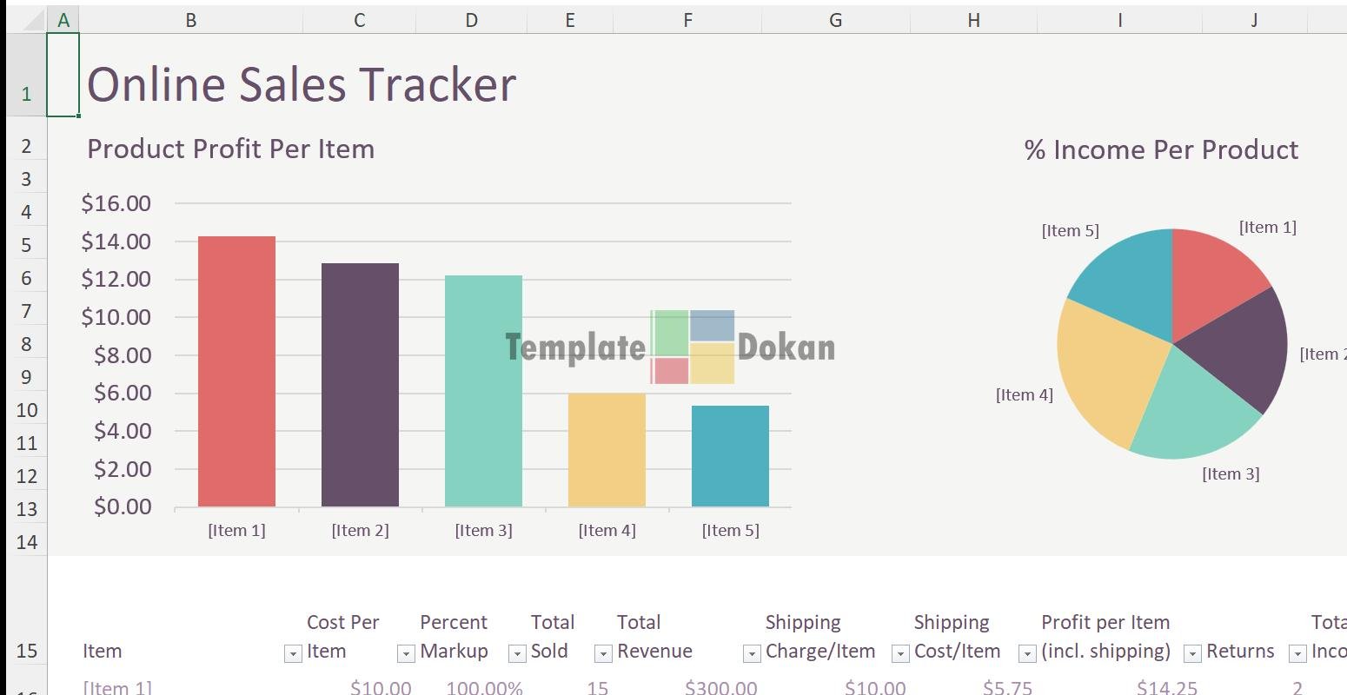Select the row 15 header
This screenshot has height=695, width=1347.
coord(26,652)
